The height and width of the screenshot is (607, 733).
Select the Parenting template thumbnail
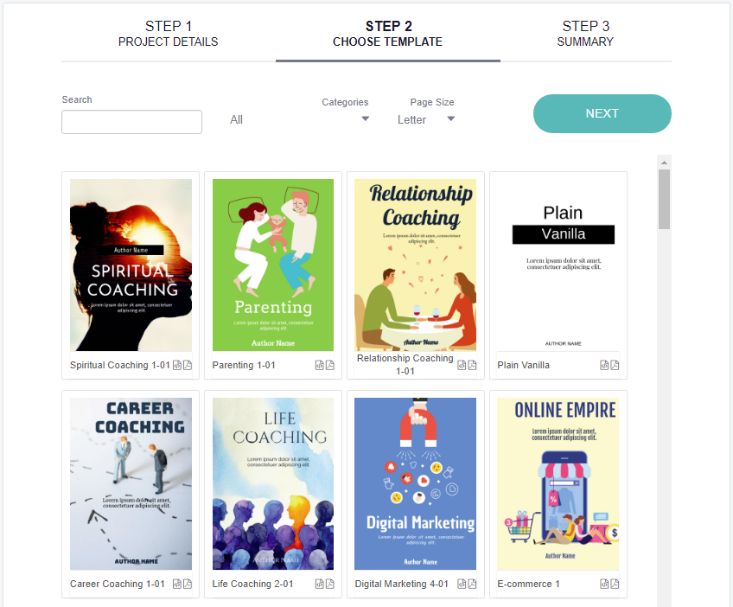tap(273, 265)
